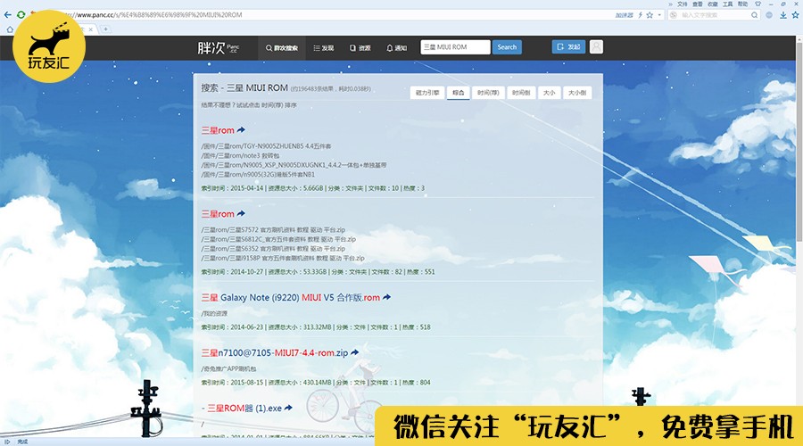Click the blue 发起 button
Image resolution: width=803 pixels, height=446 pixels.
568,46
